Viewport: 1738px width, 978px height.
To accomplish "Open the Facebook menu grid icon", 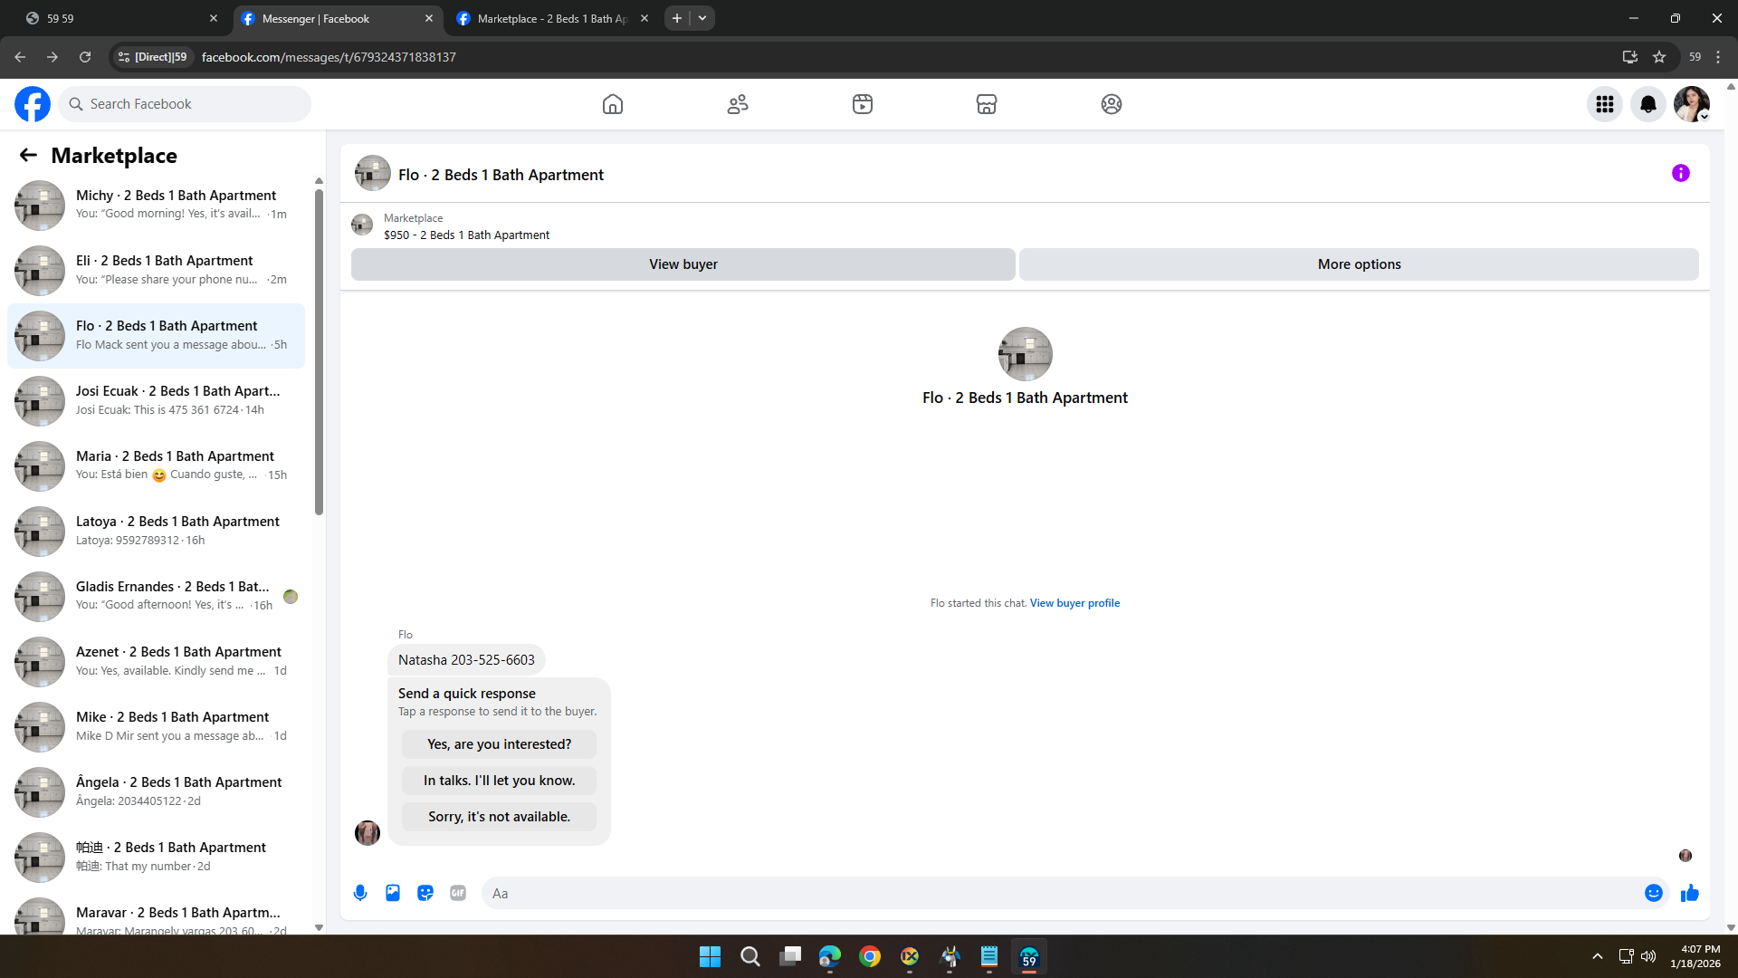I will [x=1605, y=104].
